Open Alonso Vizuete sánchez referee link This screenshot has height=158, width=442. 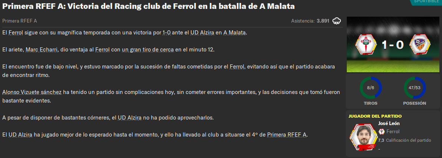click(32, 92)
